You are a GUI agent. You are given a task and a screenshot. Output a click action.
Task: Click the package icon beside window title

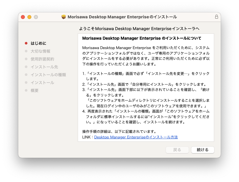click(x=64, y=17)
